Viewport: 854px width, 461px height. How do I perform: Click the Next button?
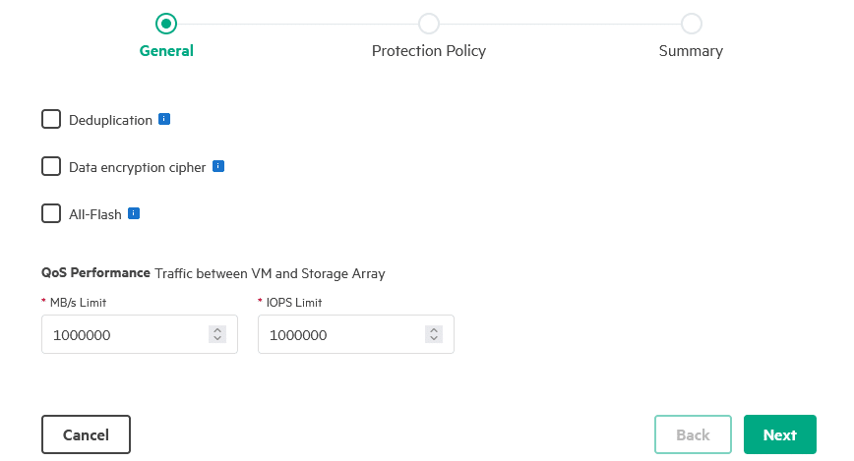click(780, 434)
